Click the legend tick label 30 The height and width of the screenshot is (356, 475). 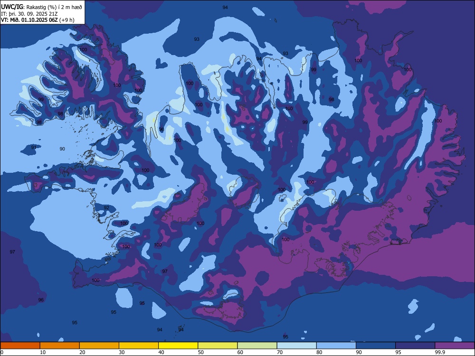pos(122,352)
